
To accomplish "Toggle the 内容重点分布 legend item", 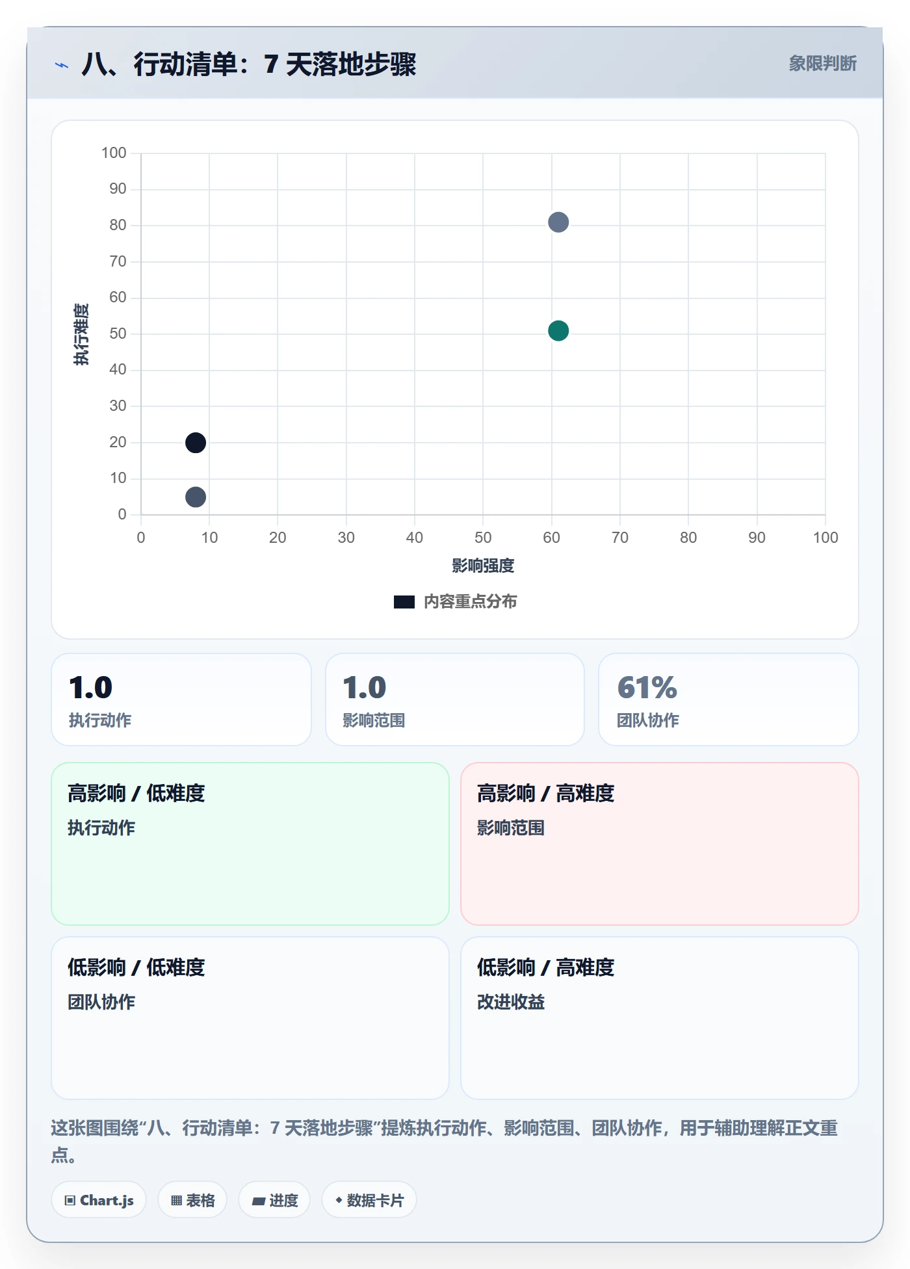I will 455,602.
